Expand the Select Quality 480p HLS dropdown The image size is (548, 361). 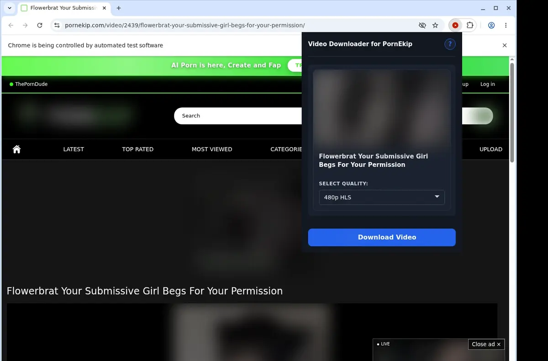[x=382, y=197]
